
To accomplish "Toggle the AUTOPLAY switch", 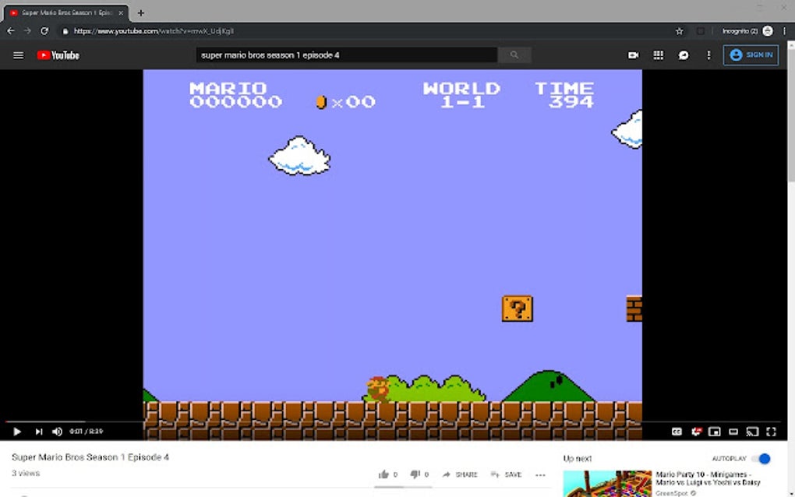I will pos(761,459).
